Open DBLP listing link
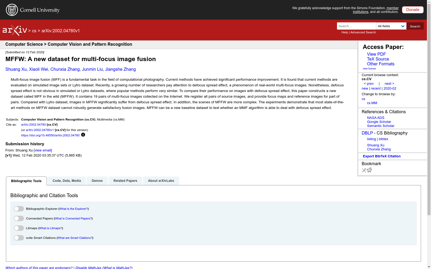 click(371, 139)
